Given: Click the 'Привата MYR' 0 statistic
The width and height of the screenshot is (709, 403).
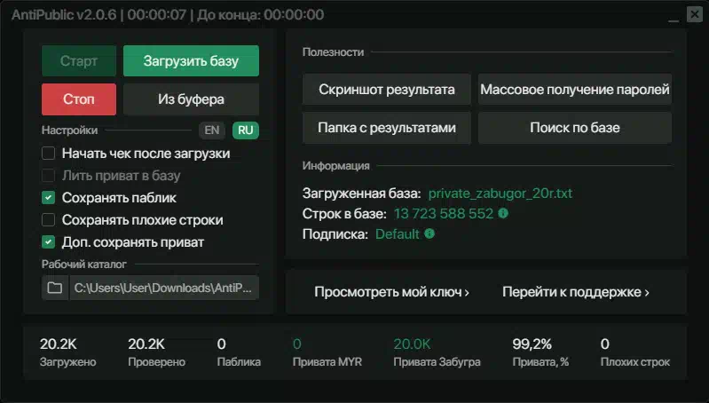Looking at the screenshot, I should 327,352.
